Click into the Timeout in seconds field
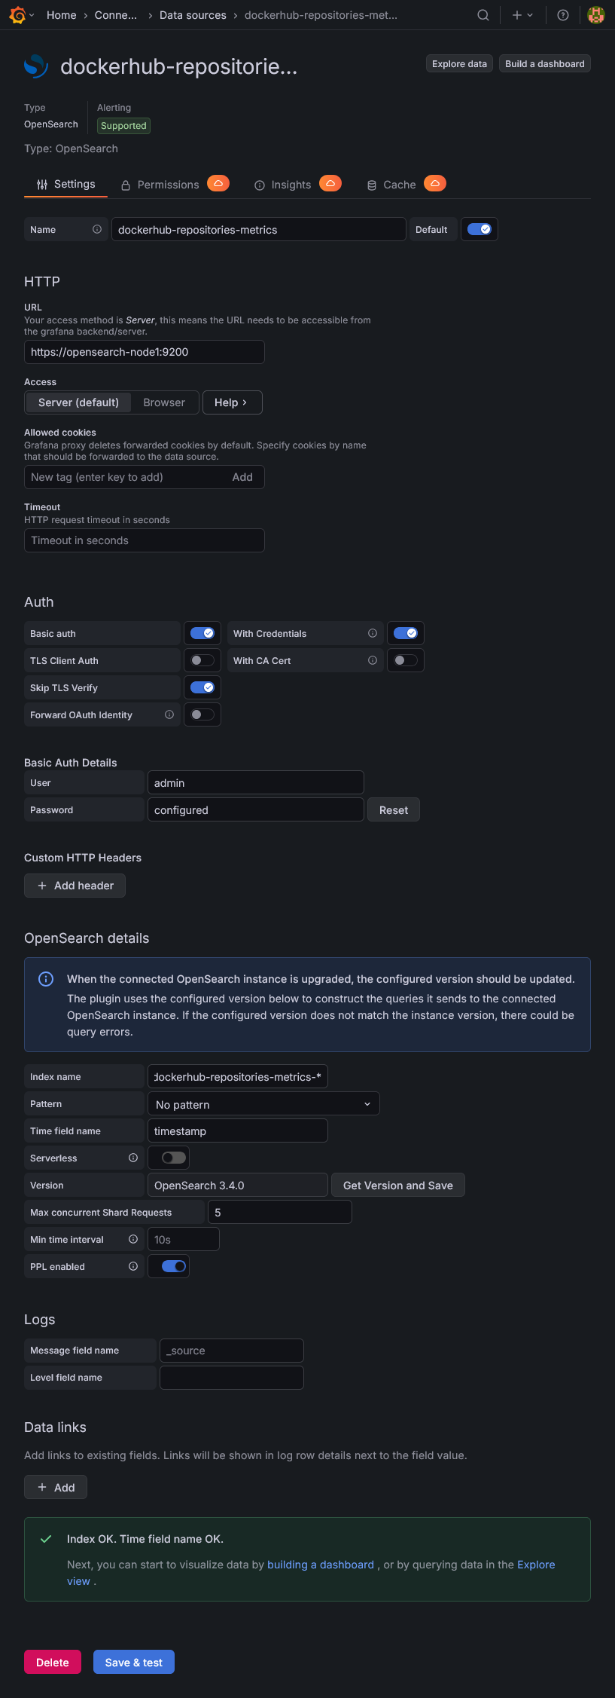Image resolution: width=615 pixels, height=1698 pixels. [144, 540]
